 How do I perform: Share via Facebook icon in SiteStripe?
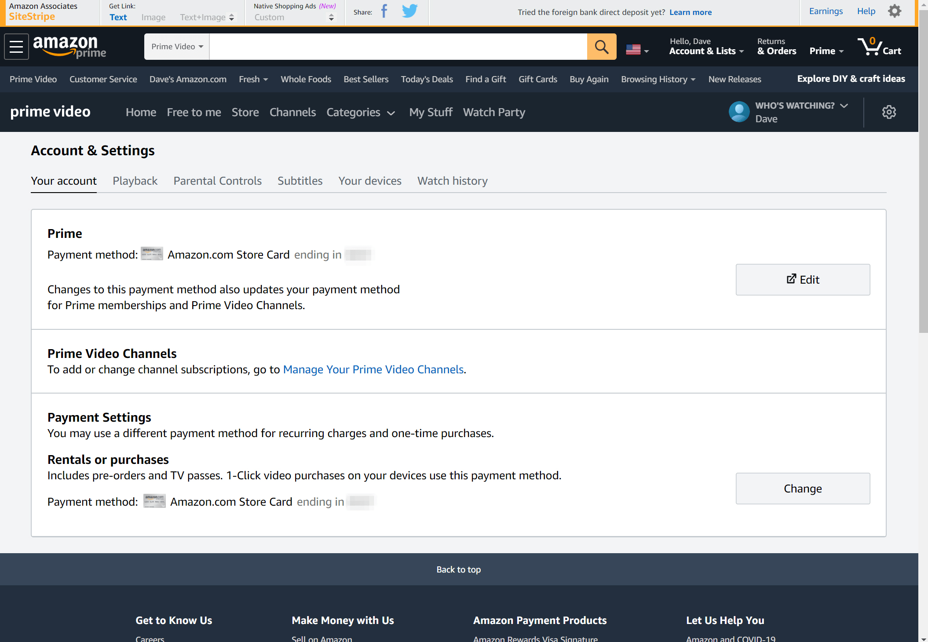pyautogui.click(x=384, y=11)
